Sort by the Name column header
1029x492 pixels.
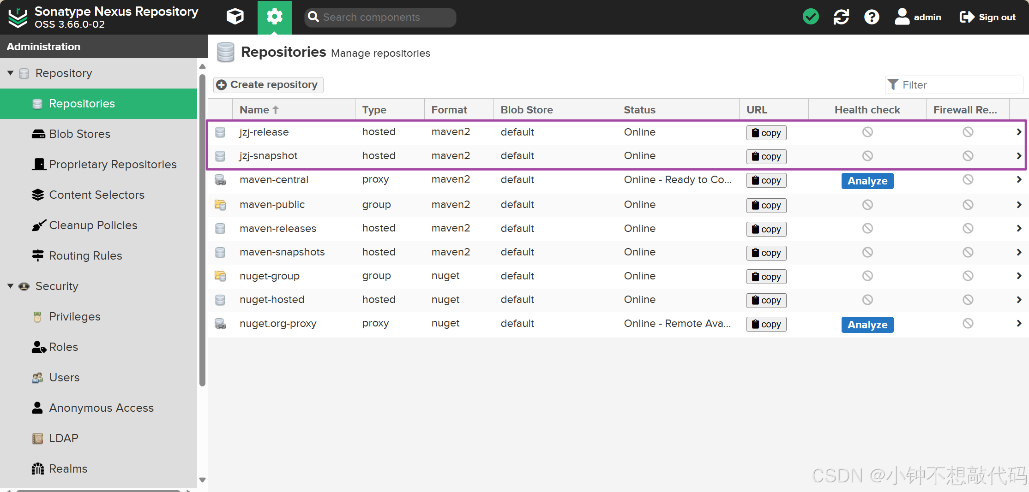click(x=294, y=110)
